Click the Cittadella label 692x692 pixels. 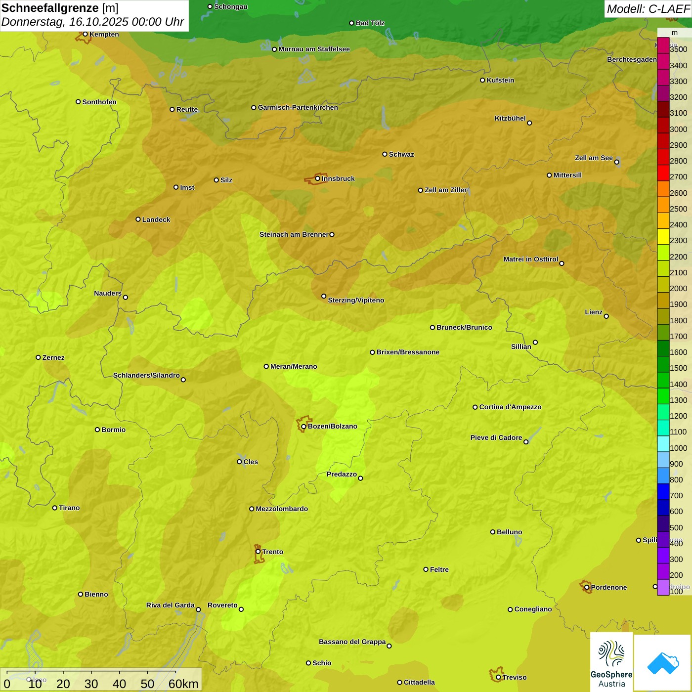[x=419, y=682]
